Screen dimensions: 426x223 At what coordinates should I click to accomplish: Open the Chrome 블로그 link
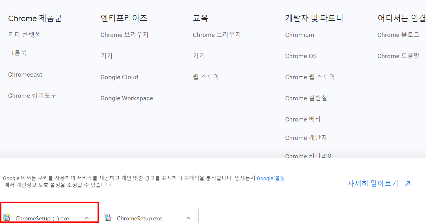pyautogui.click(x=398, y=35)
